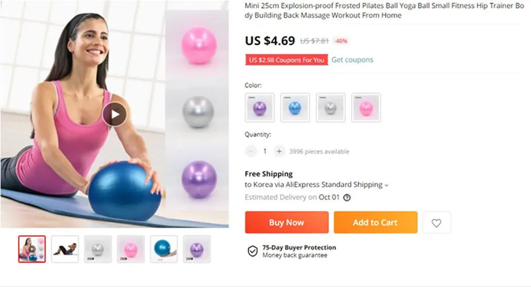Click the Buy Now button
Image resolution: width=531 pixels, height=287 pixels.
(287, 223)
